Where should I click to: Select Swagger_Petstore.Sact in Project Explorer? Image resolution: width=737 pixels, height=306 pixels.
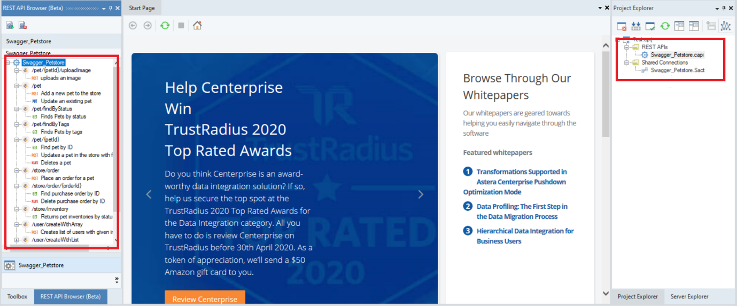pyautogui.click(x=677, y=70)
